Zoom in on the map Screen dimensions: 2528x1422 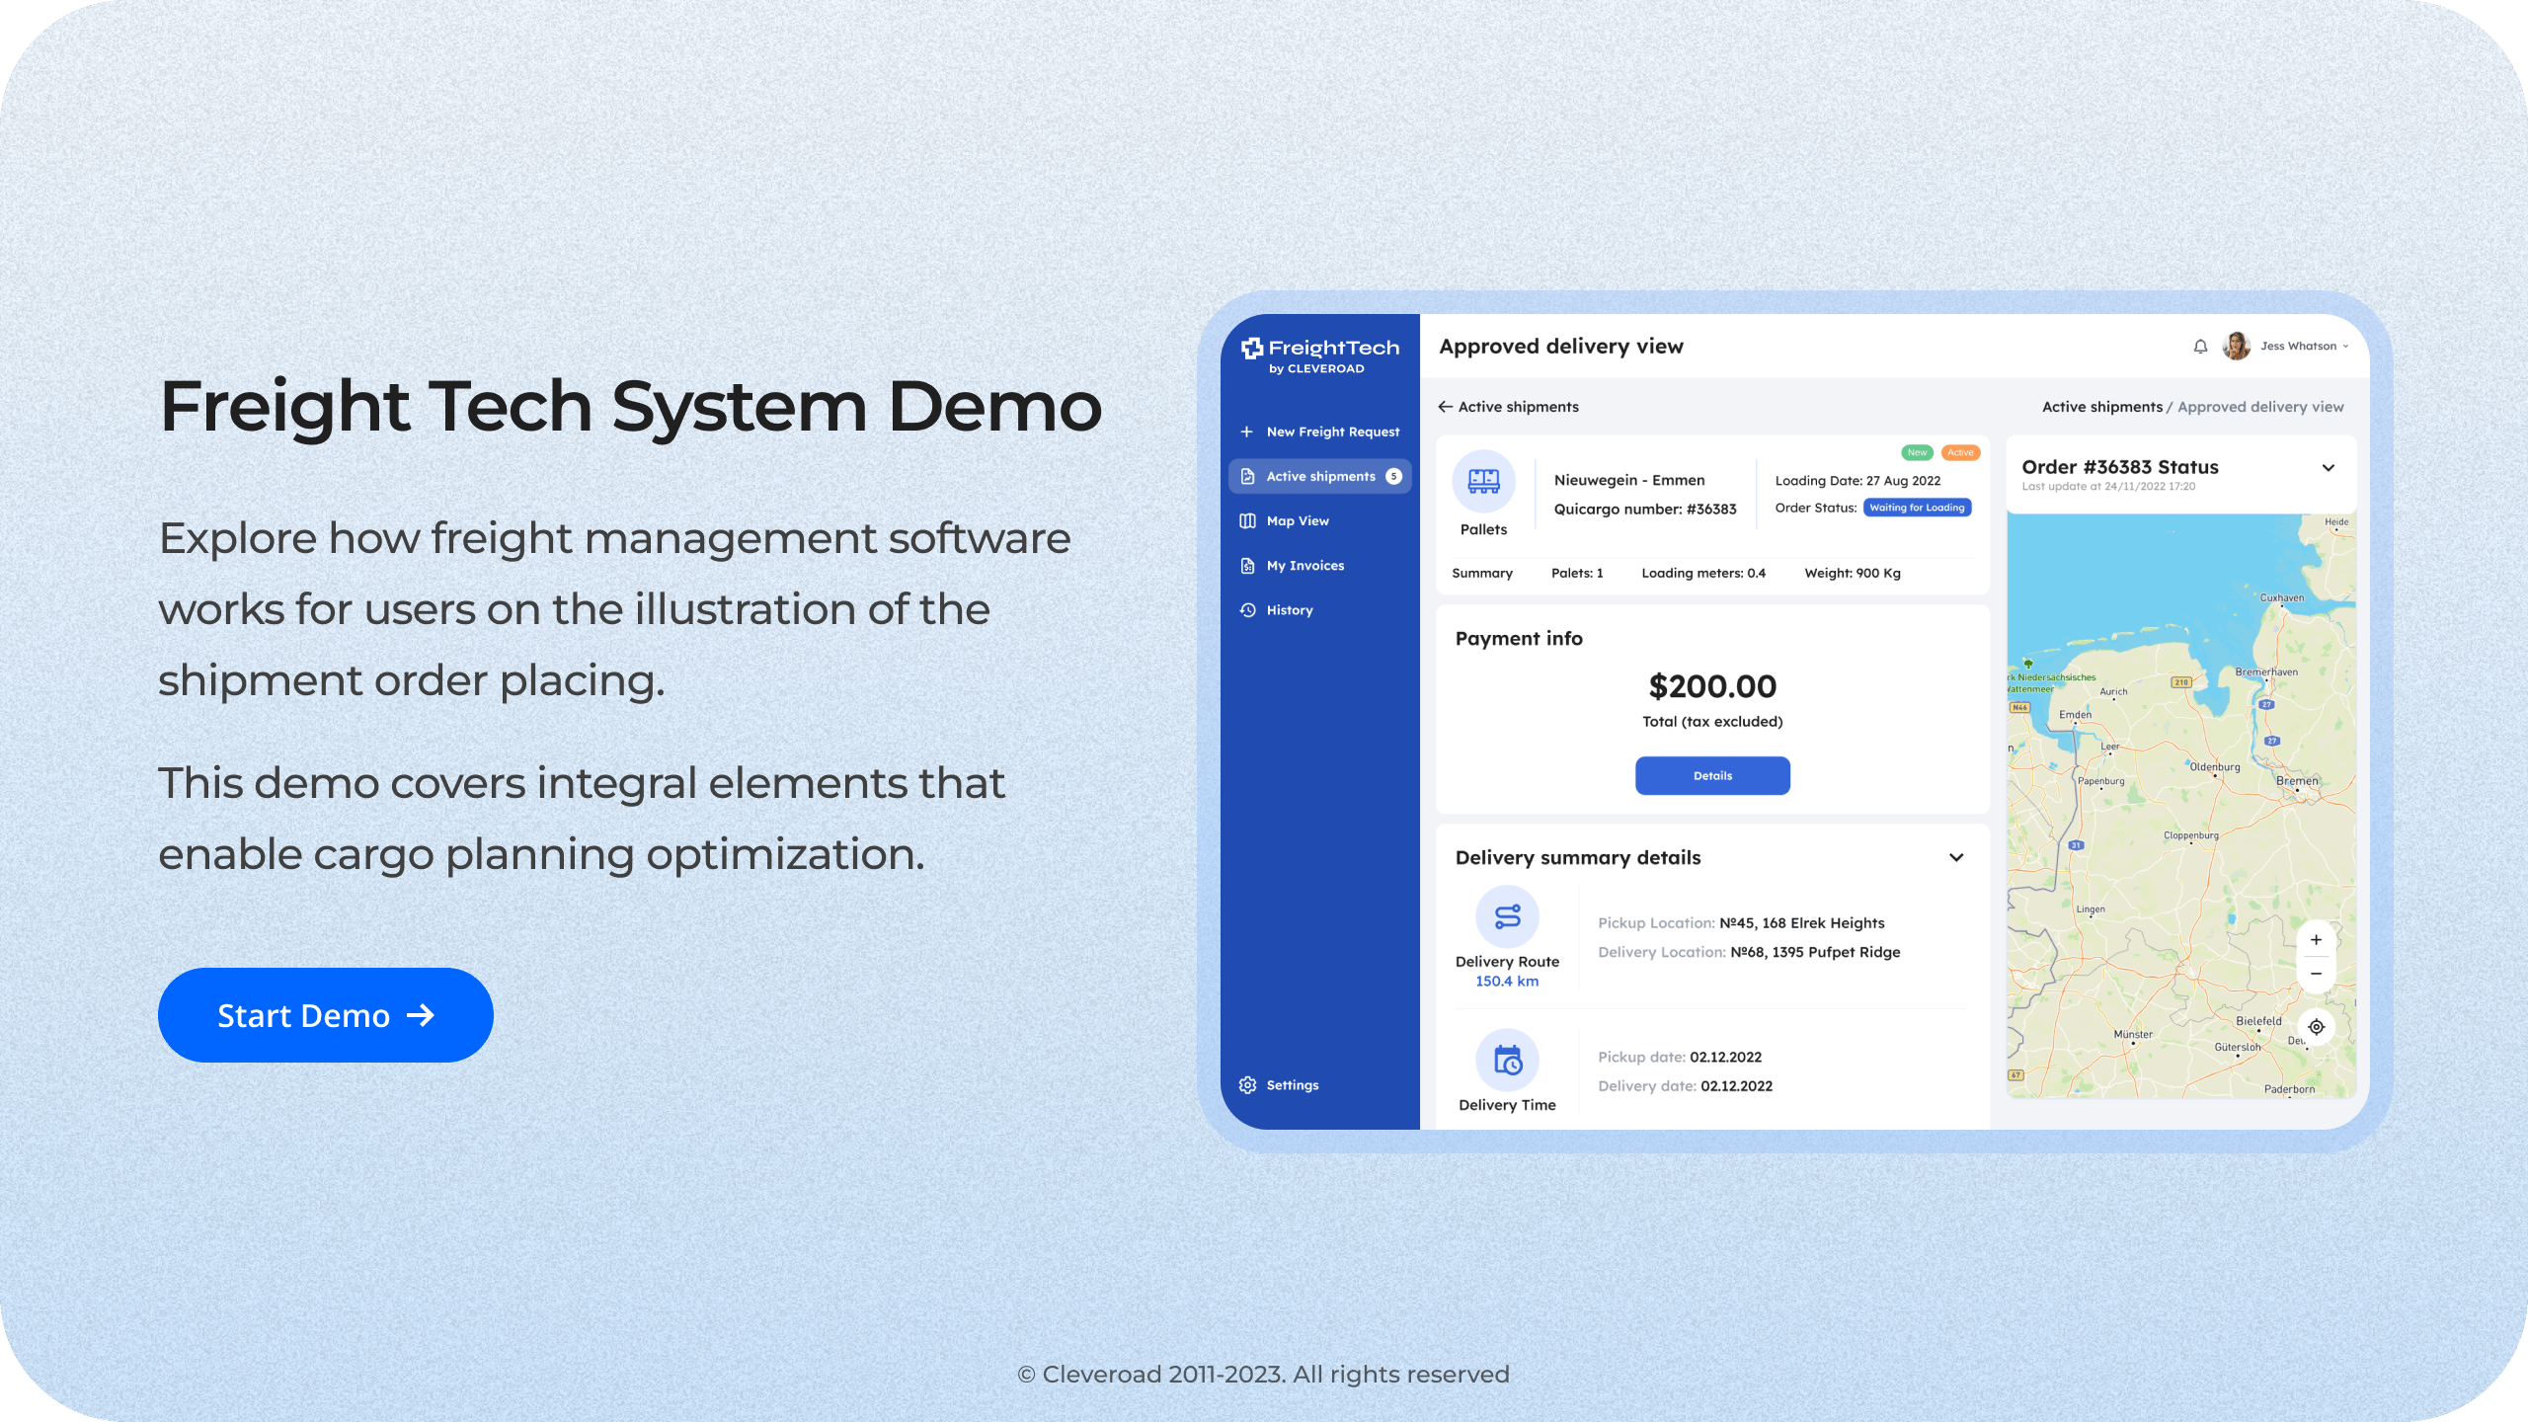click(2316, 940)
